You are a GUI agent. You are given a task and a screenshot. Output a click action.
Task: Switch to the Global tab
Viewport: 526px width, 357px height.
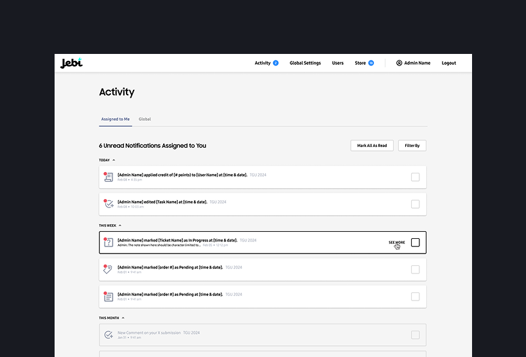pos(145,119)
